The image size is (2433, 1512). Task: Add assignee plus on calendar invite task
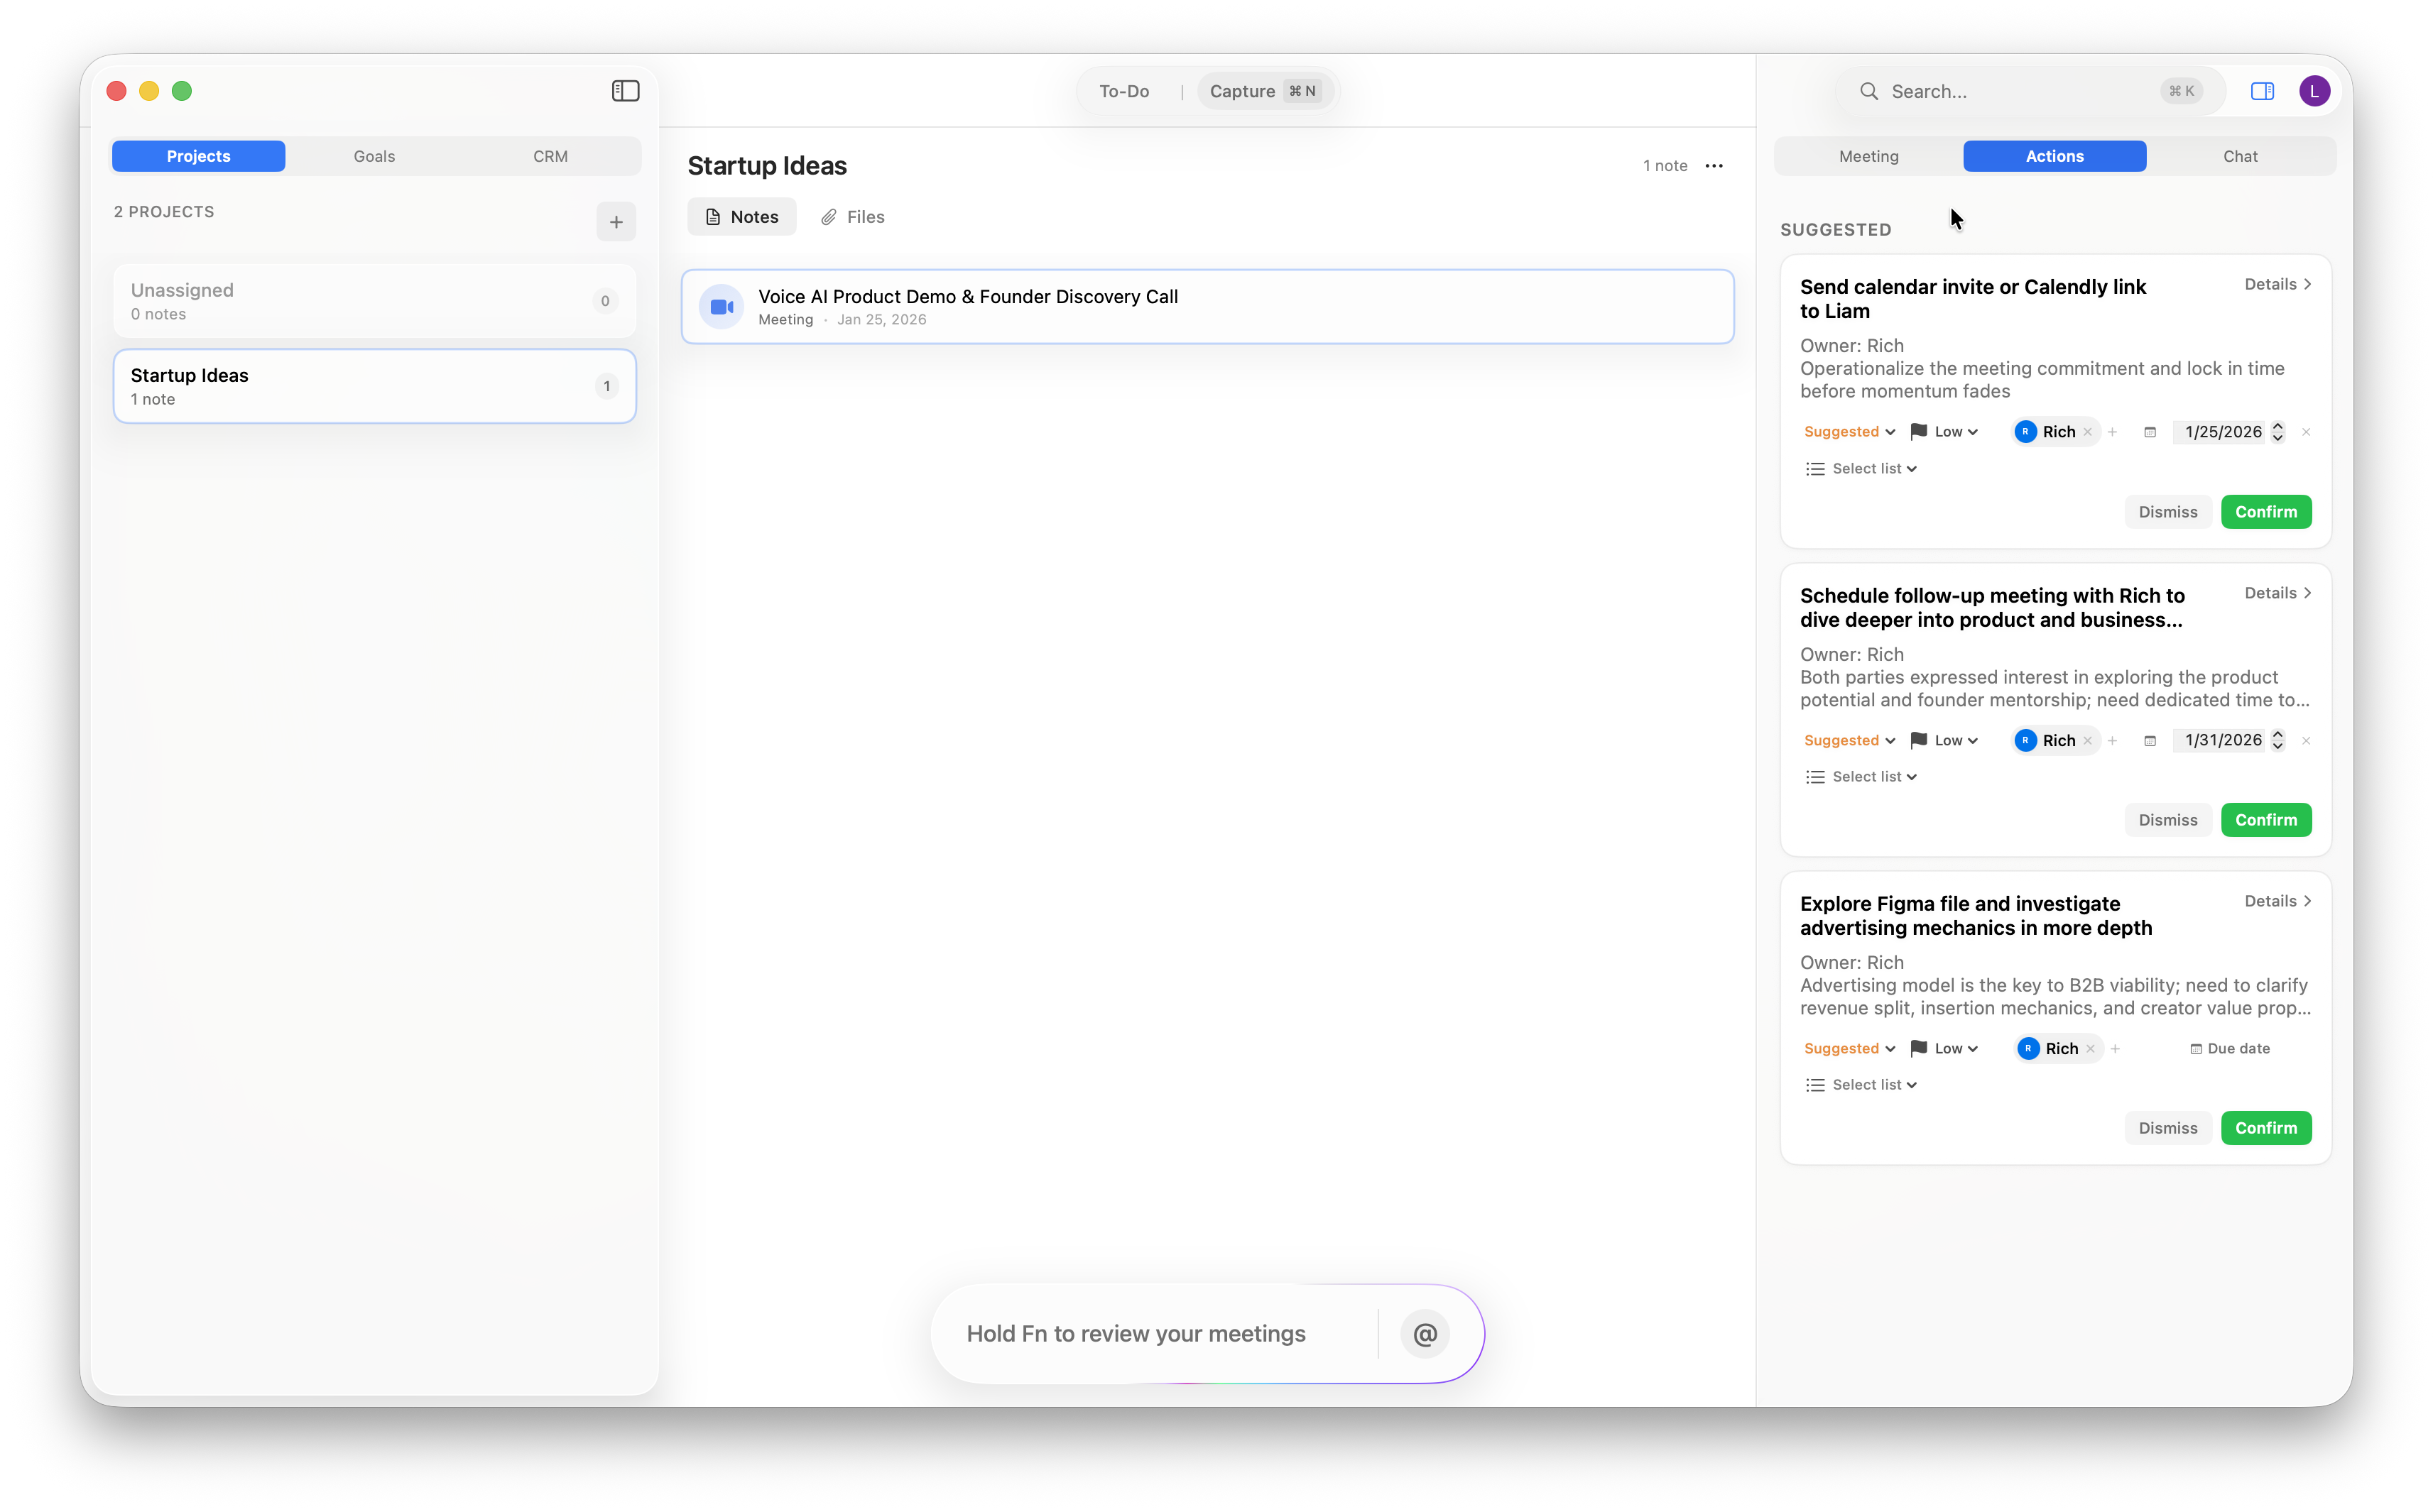pyautogui.click(x=2113, y=432)
